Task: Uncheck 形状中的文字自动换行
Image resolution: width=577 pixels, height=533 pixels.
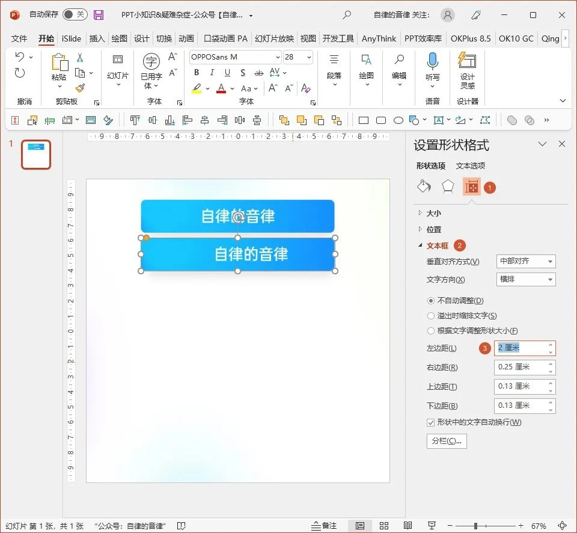Action: (x=431, y=422)
